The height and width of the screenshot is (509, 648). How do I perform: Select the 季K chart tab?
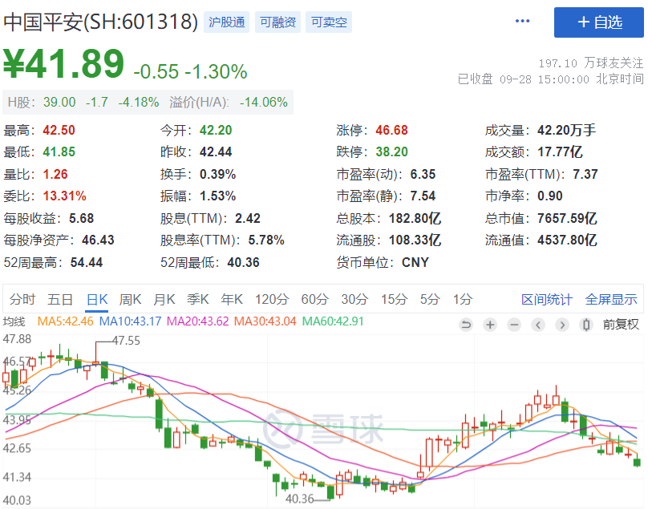197,299
